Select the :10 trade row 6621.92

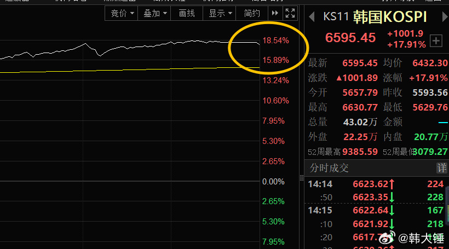coord(377,224)
